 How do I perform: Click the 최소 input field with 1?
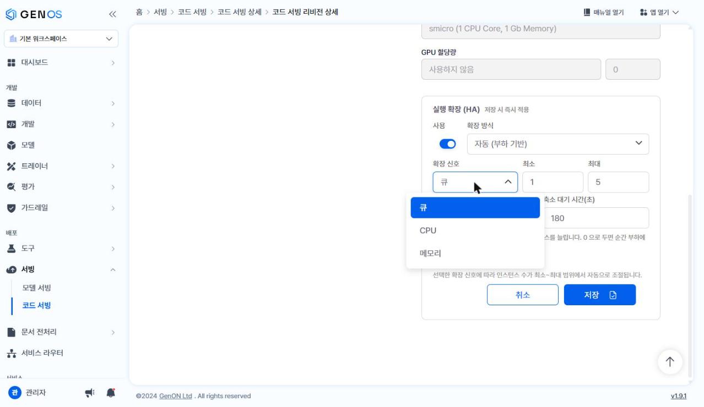553,182
